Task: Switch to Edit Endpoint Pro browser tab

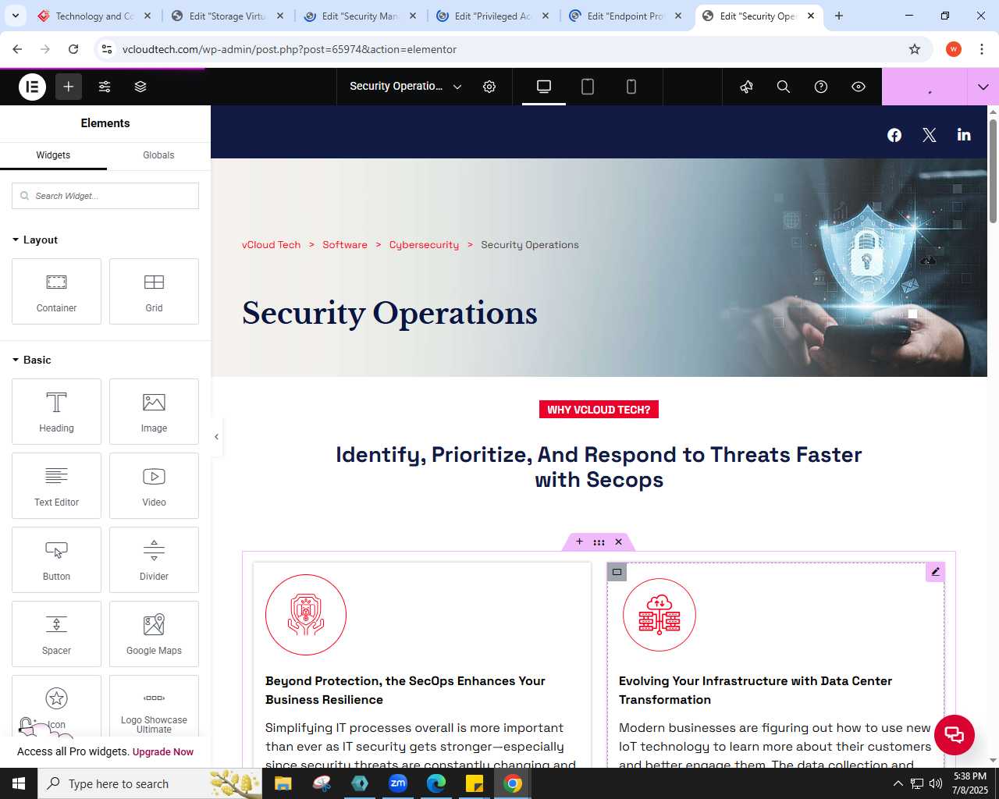Action: tap(625, 16)
